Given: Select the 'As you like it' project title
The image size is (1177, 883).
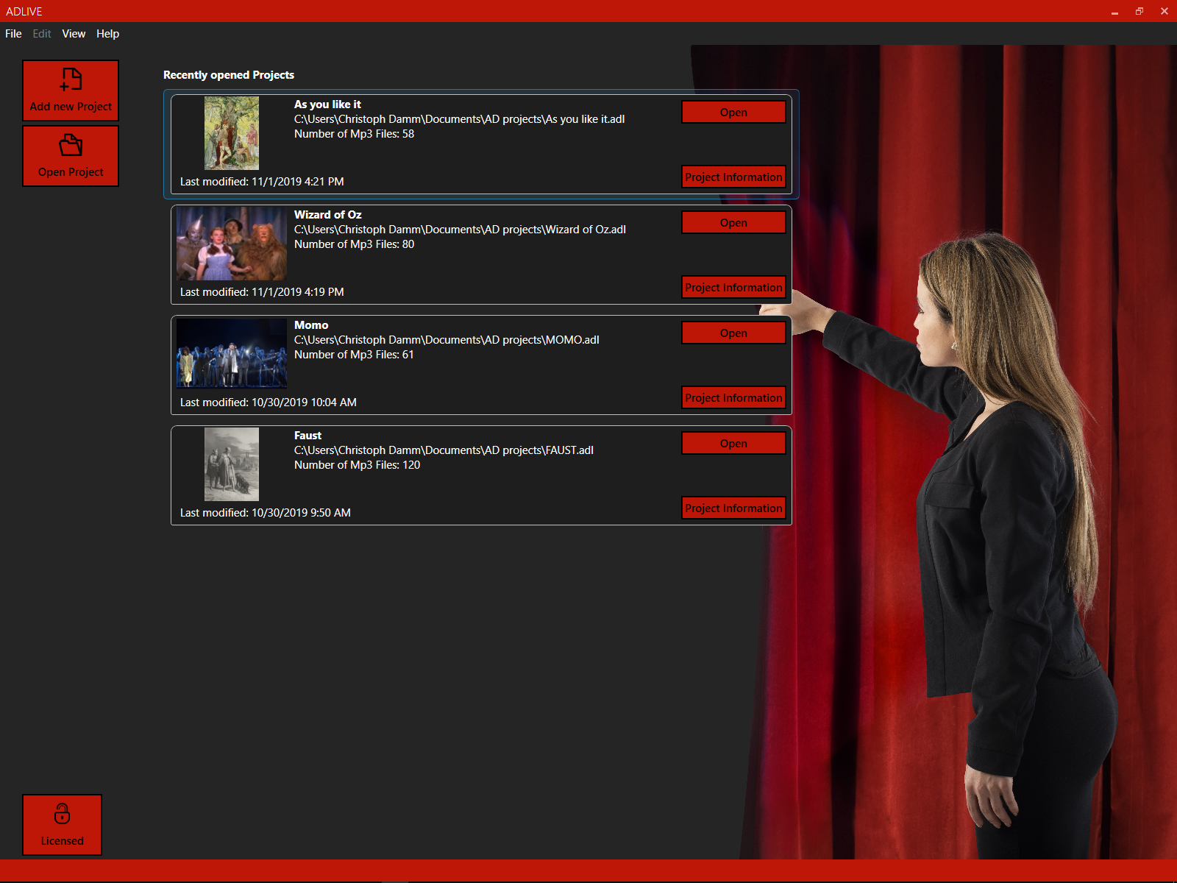Looking at the screenshot, I should pyautogui.click(x=327, y=104).
